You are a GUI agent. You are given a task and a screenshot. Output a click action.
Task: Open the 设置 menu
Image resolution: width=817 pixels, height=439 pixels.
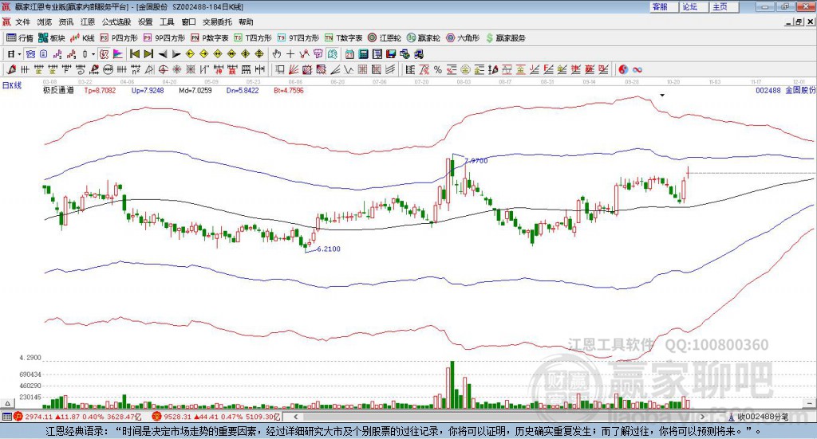[x=145, y=22]
